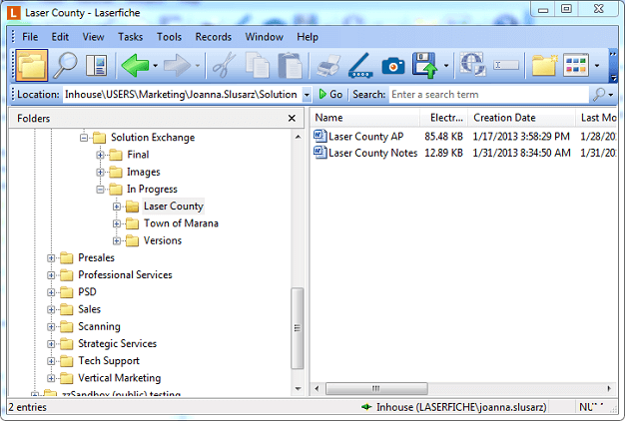Open the View menu
This screenshot has width=625, height=421.
[x=93, y=37]
